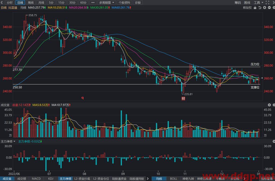275x181 pixels.
Task: Select the 成交额 indicator tab
Action: pyautogui.click(x=21, y=179)
